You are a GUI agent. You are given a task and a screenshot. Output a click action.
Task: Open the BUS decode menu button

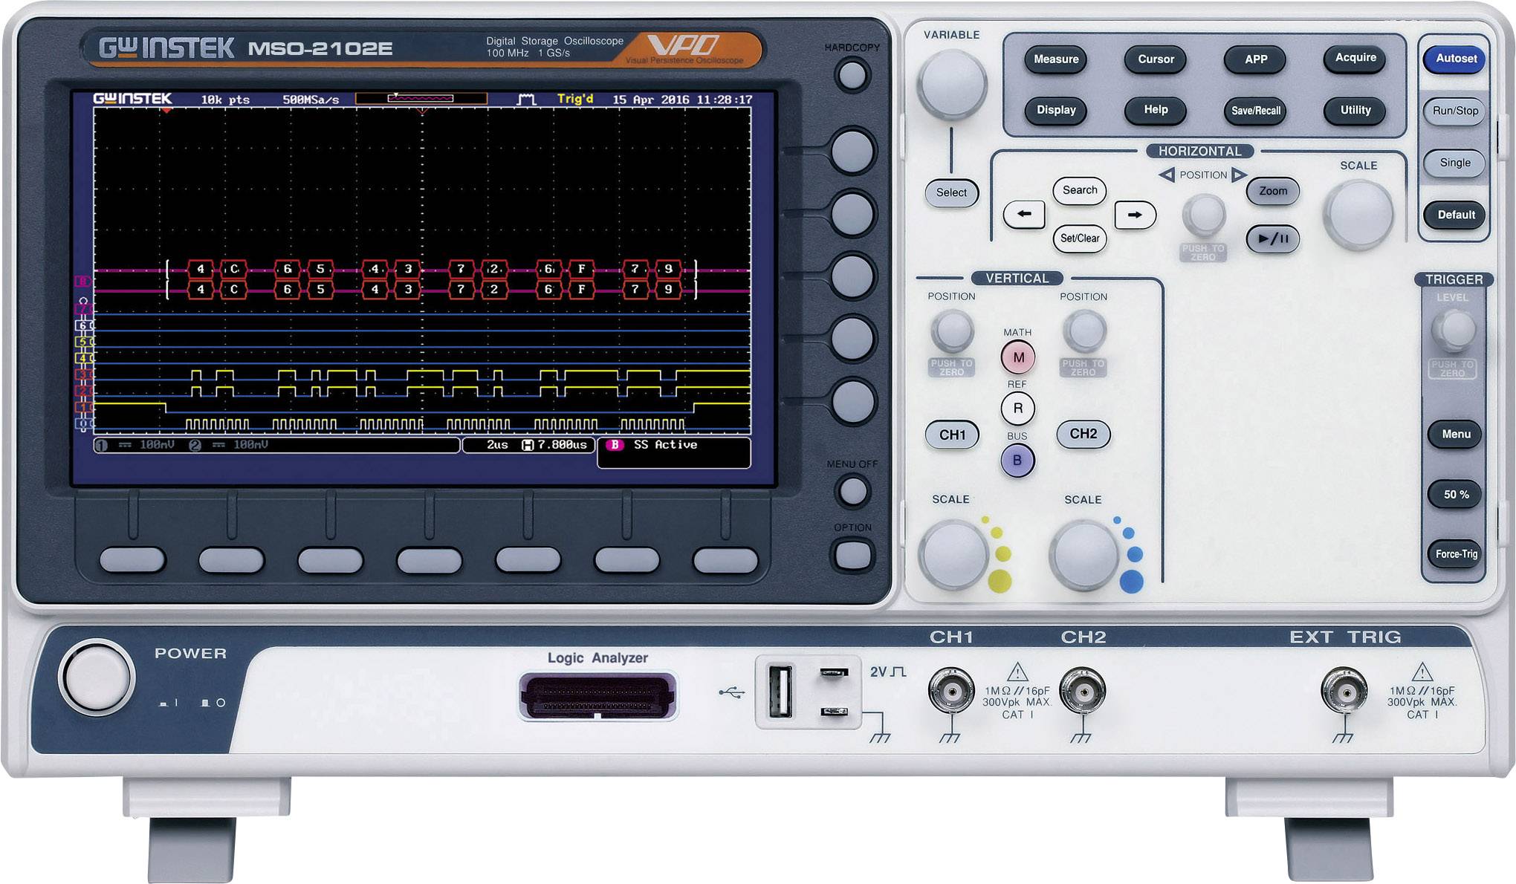coord(1017,459)
